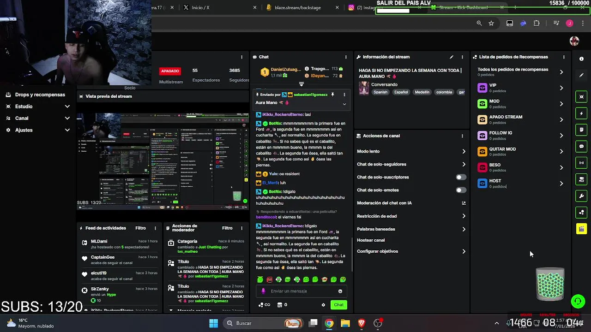591x332 pixels.
Task: Toggle wrench stream-info icon in right sidebar
Action: coord(581,196)
